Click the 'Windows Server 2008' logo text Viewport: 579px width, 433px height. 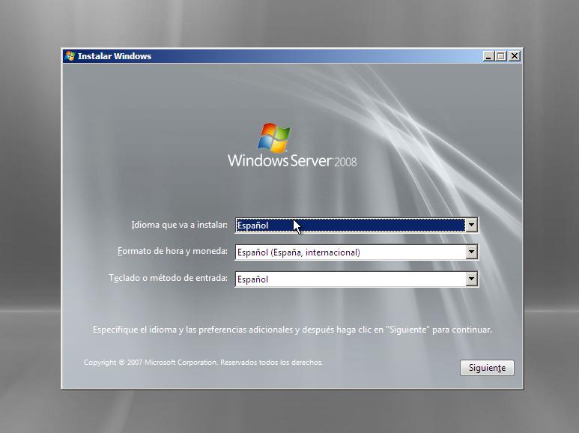(292, 161)
